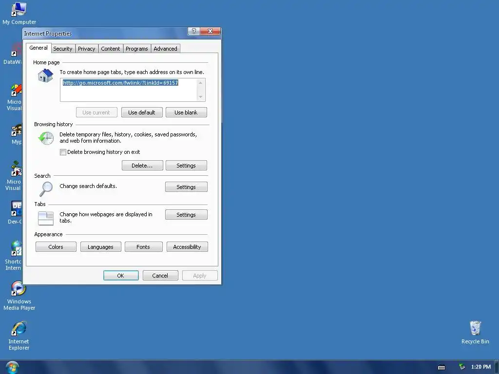Click the Use default button

tap(142, 112)
